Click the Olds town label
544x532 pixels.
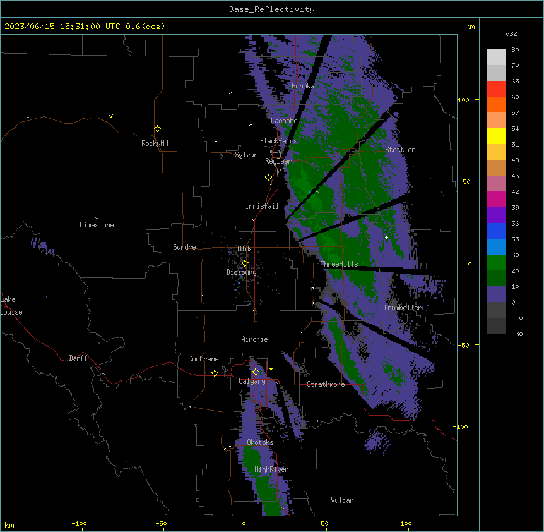(x=245, y=249)
